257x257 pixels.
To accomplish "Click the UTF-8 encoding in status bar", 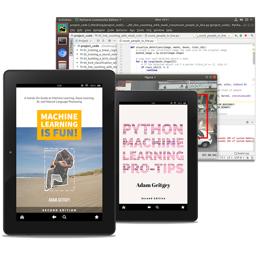I will click(x=238, y=158).
